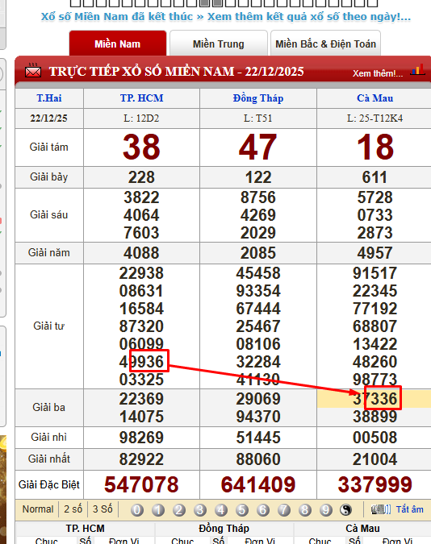Select the Miền Nam tab

click(118, 44)
